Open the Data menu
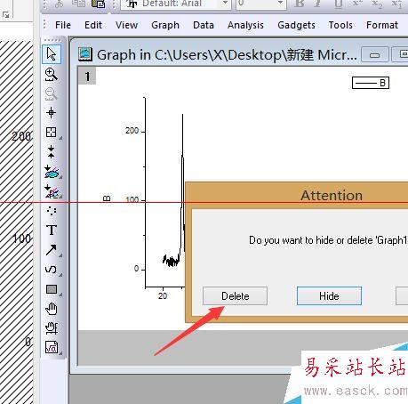Screen dimensions: 408x404 (204, 25)
